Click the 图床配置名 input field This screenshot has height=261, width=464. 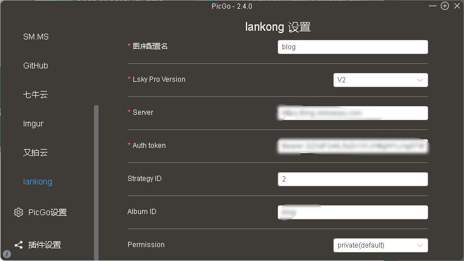(353, 47)
